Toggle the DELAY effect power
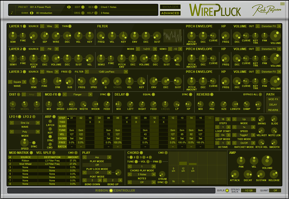Image resolution: width=289 pixels, height=199 pixels. (x=127, y=94)
